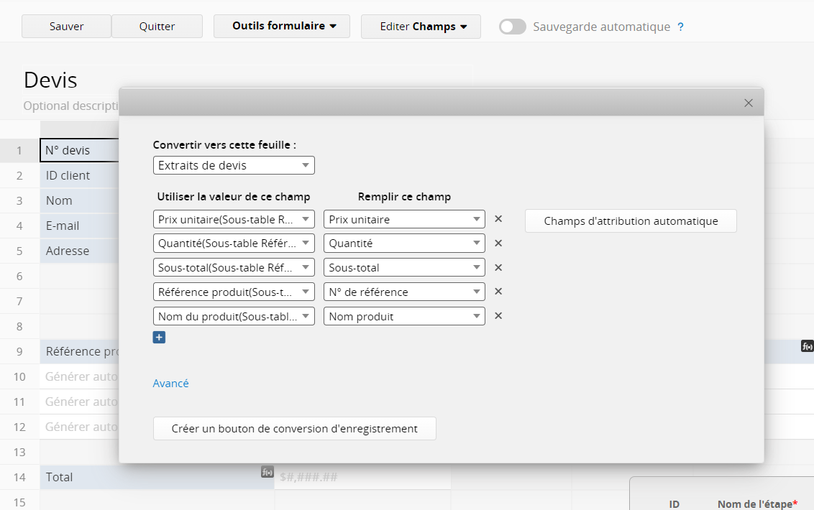Click the formula icon on Total row
Screen dimensions: 814x510
click(267, 472)
